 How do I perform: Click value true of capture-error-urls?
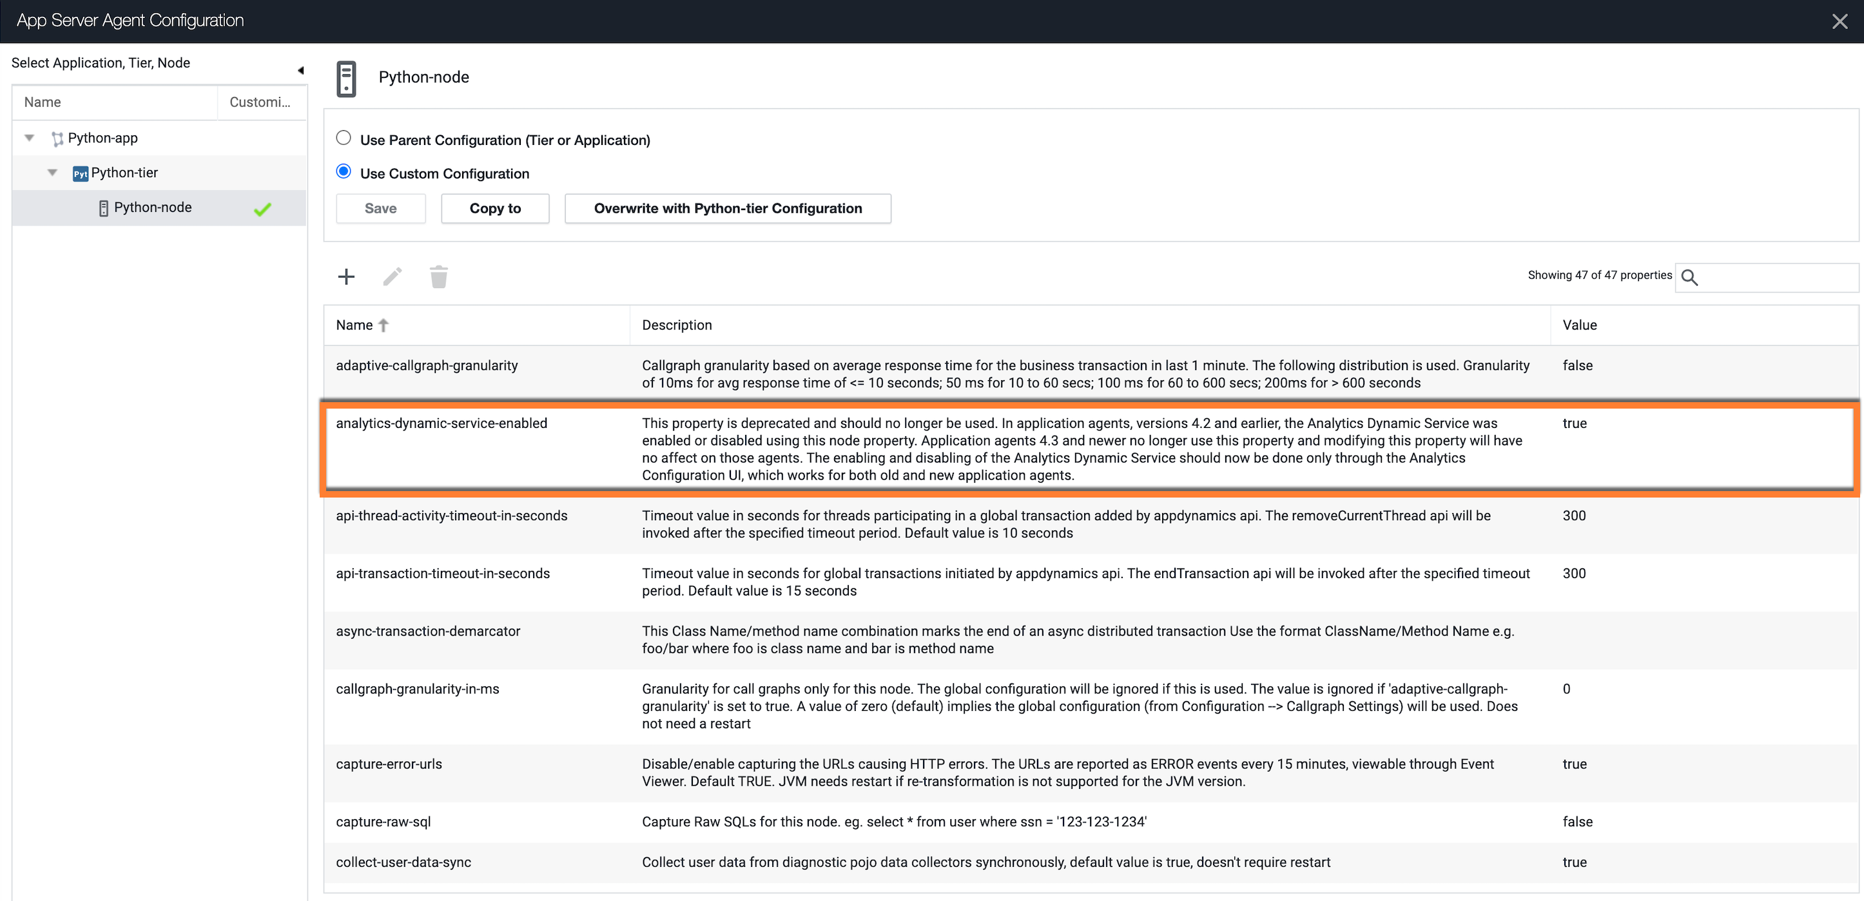pos(1575,764)
